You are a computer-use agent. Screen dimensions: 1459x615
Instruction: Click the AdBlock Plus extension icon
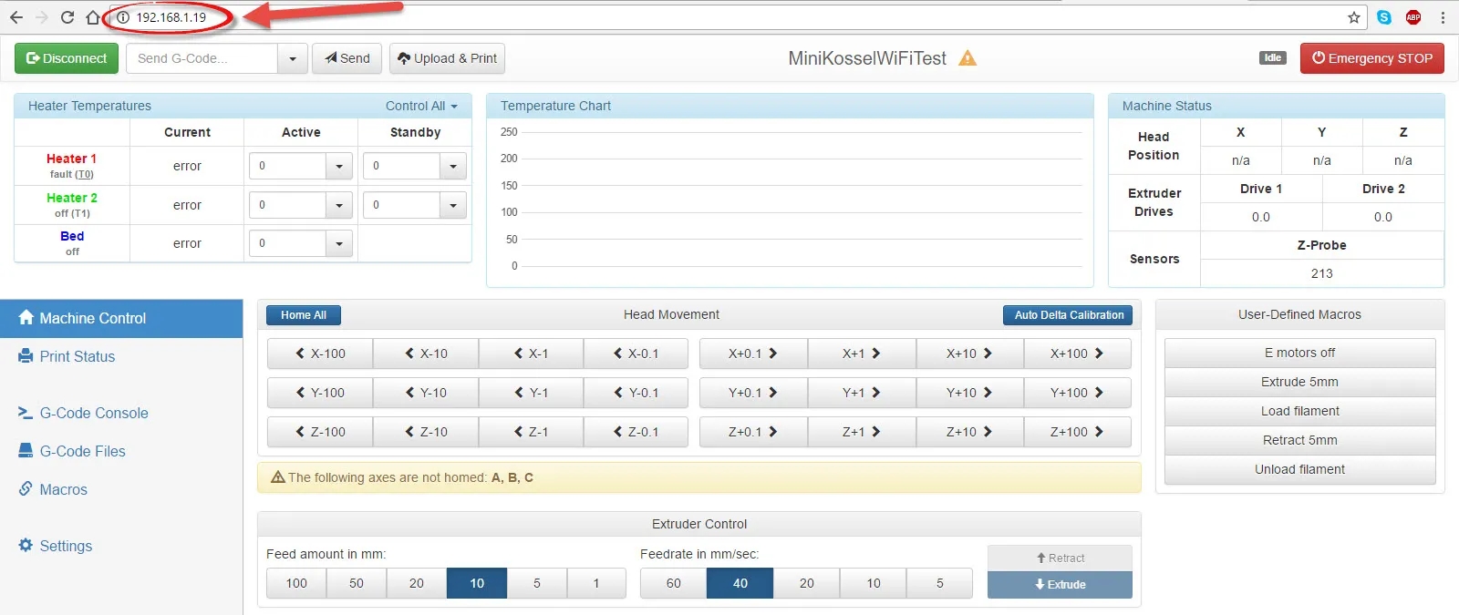pyautogui.click(x=1413, y=17)
